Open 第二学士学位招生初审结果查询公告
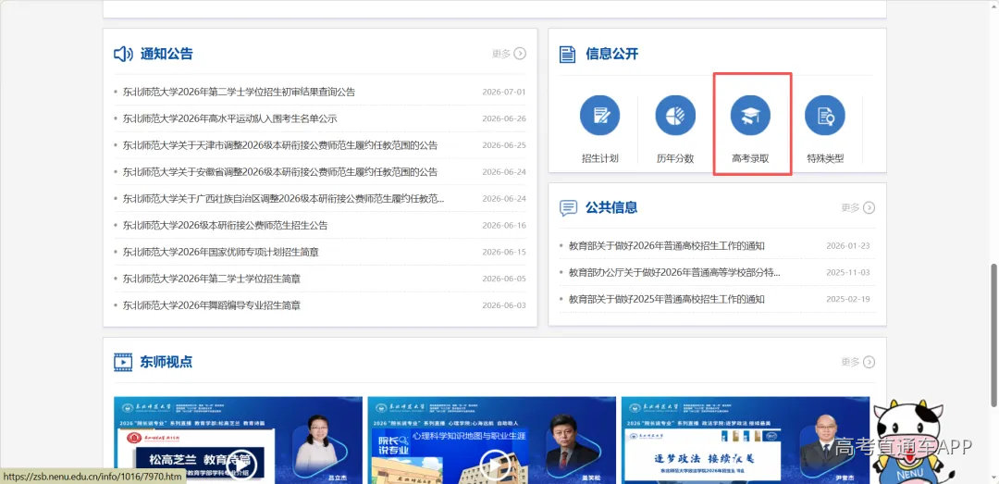 (x=239, y=92)
